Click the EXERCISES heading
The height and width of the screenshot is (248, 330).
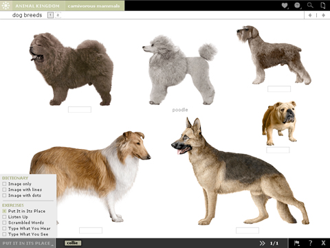click(x=13, y=205)
